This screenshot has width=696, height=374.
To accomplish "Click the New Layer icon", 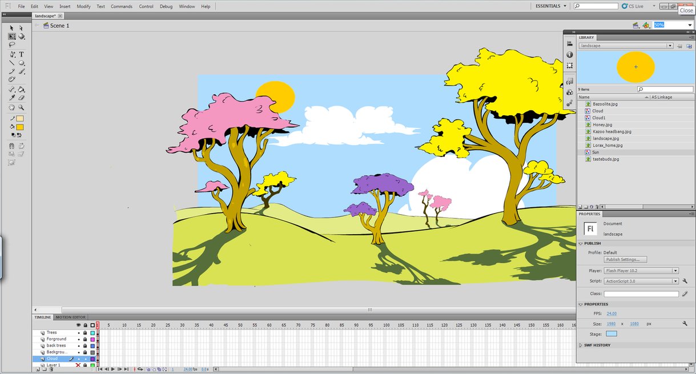I will click(x=38, y=369).
